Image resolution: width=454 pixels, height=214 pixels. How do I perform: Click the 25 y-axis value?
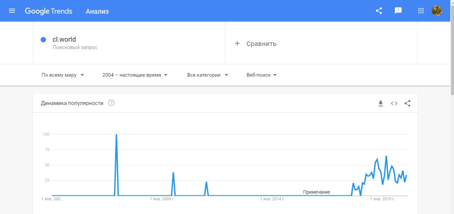point(47,180)
